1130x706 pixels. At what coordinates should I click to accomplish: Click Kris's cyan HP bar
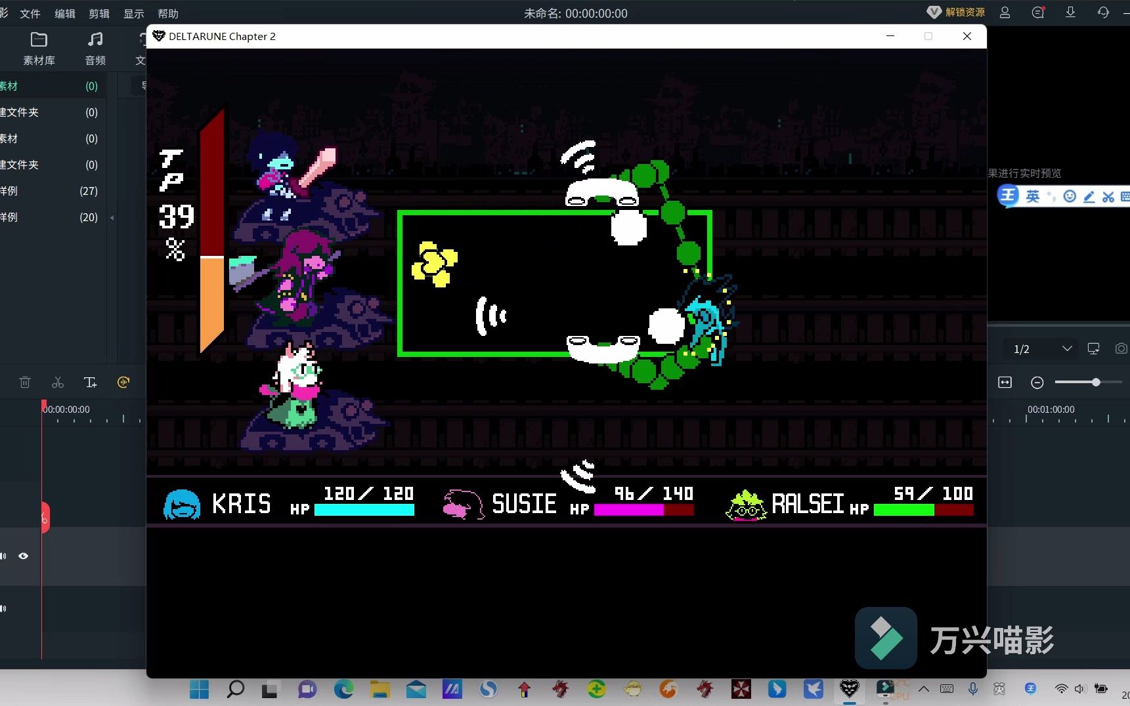click(364, 510)
